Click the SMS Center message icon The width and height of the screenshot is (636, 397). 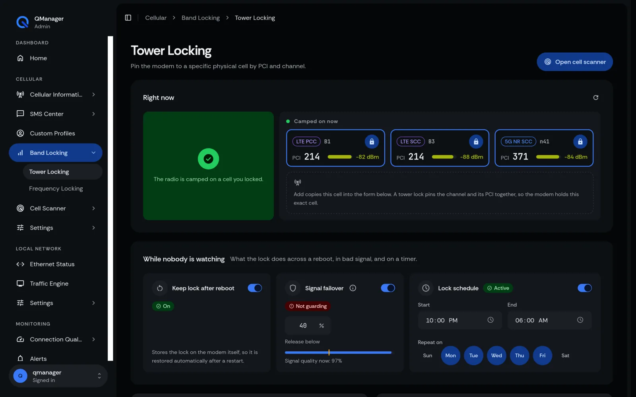(20, 114)
